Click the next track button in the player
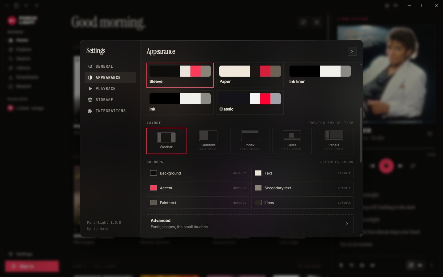The height and width of the screenshot is (277, 443). (x=400, y=166)
